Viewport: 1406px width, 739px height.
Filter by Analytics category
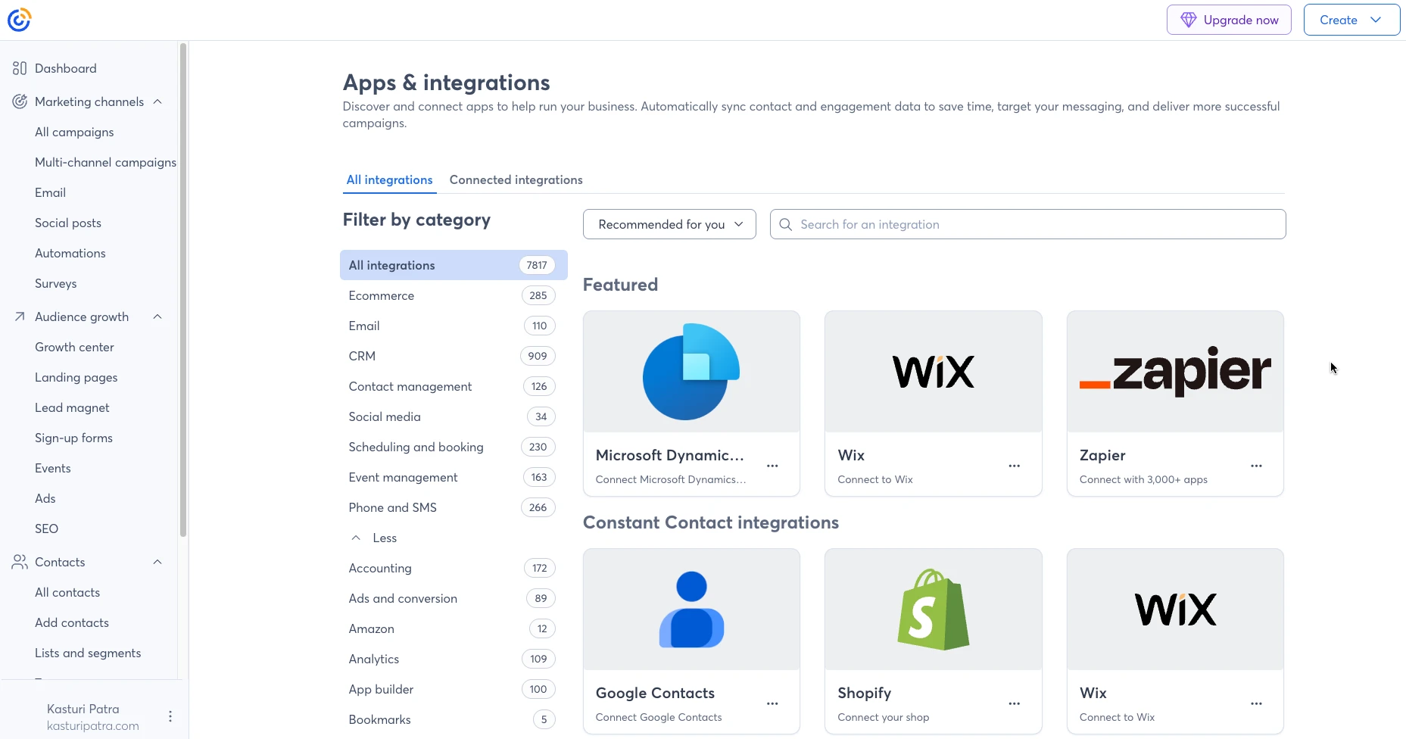pyautogui.click(x=454, y=659)
